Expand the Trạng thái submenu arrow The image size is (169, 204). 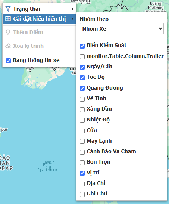click(x=73, y=9)
